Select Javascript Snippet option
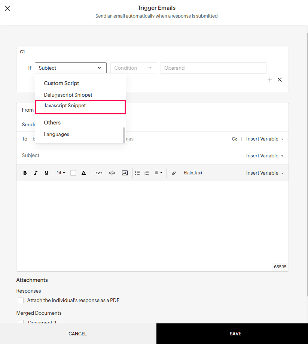 (x=80, y=107)
